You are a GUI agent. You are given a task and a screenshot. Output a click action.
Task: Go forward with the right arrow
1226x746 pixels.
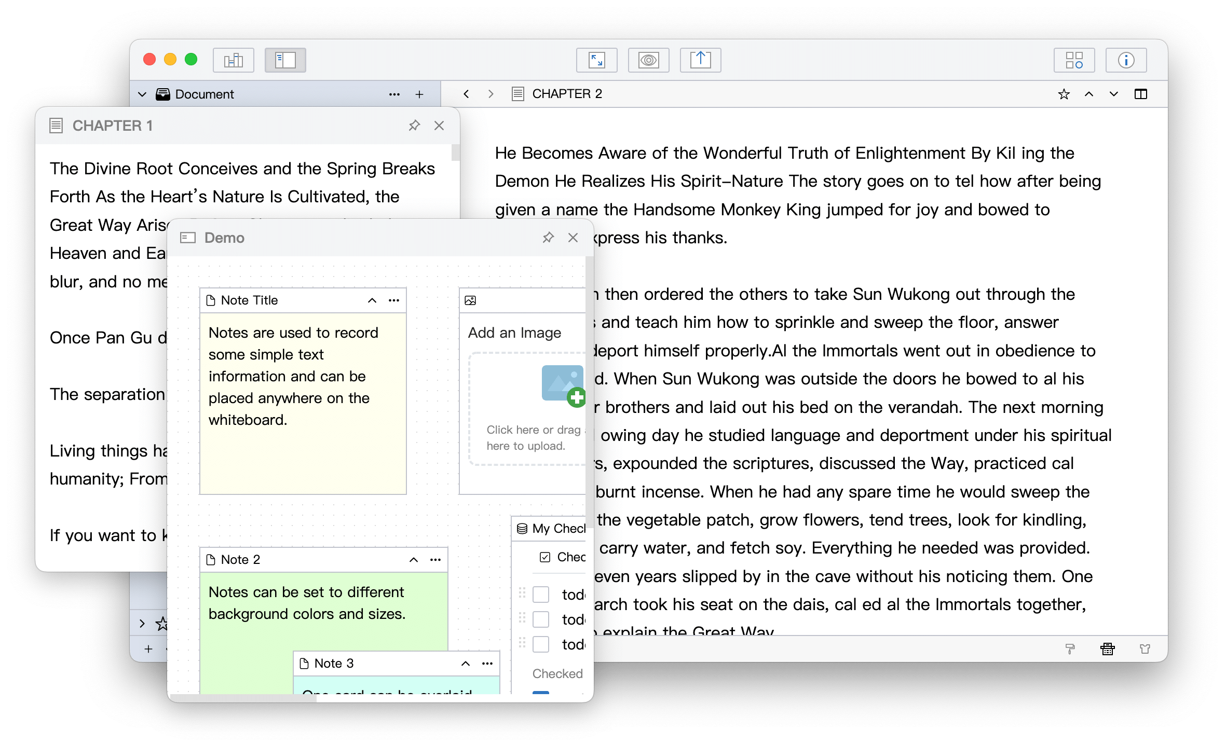(x=491, y=94)
